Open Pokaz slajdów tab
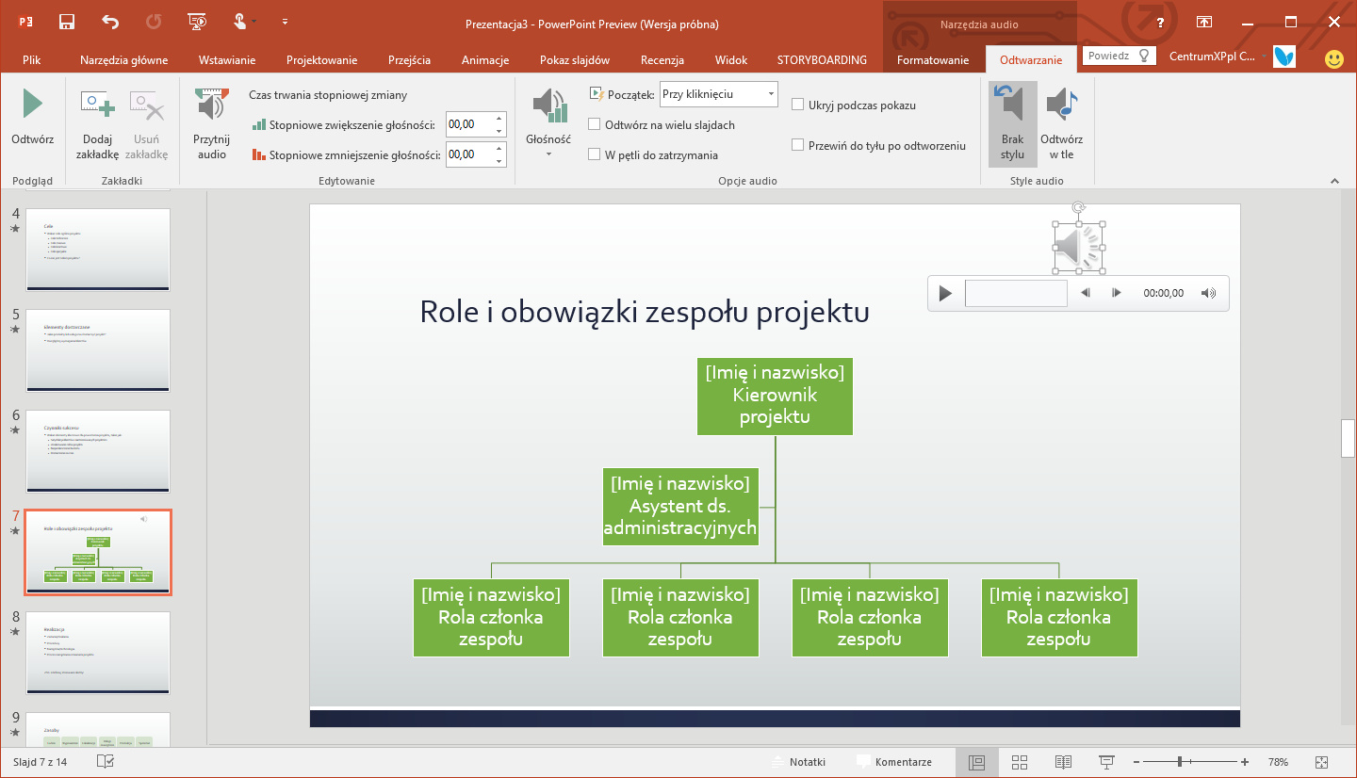This screenshot has width=1357, height=778. [x=575, y=59]
